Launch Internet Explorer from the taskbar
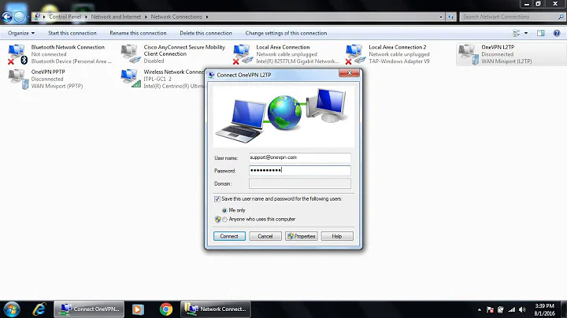Image resolution: width=567 pixels, height=318 pixels. pos(39,309)
